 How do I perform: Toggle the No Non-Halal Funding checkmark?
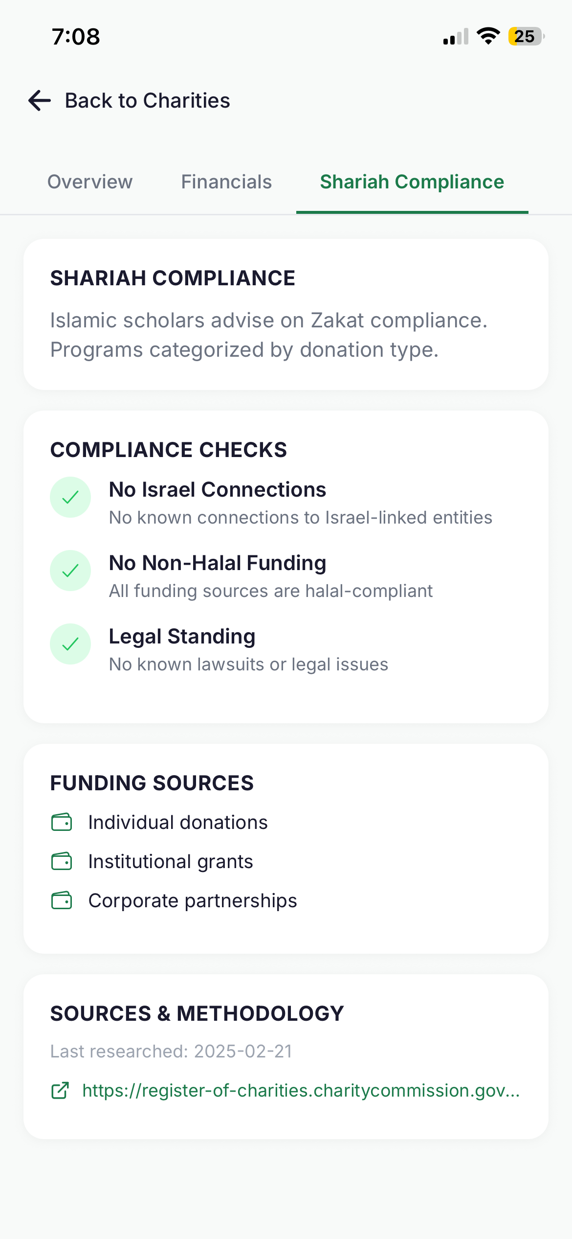(70, 570)
